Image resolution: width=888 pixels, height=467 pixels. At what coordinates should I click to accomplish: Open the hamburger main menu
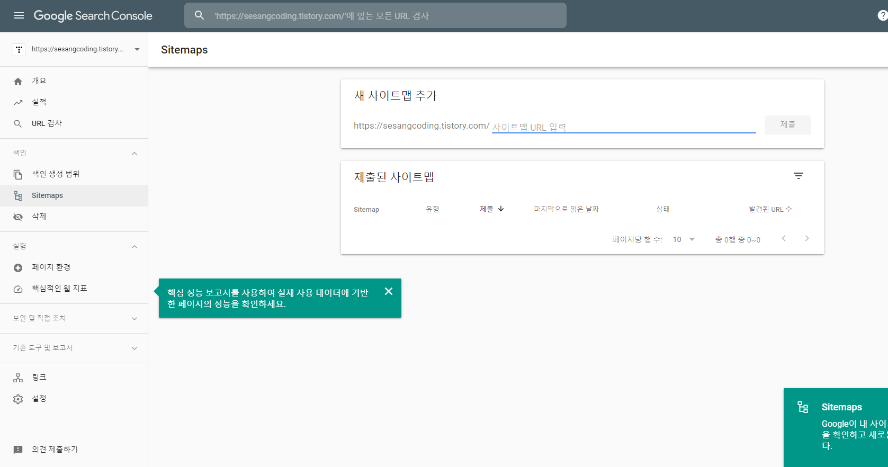click(x=19, y=15)
